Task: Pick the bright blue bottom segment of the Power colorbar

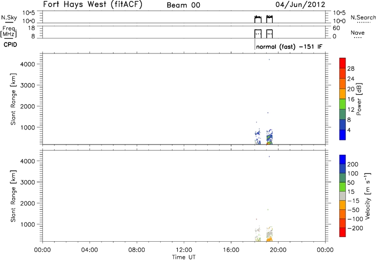Action: point(343,135)
